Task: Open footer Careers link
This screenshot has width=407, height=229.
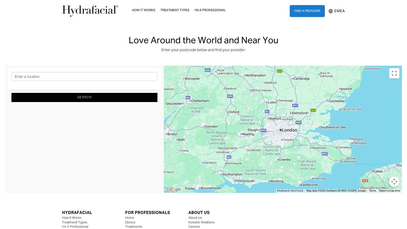Action: 194,227
